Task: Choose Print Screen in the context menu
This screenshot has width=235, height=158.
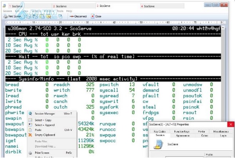Action: coord(52,153)
